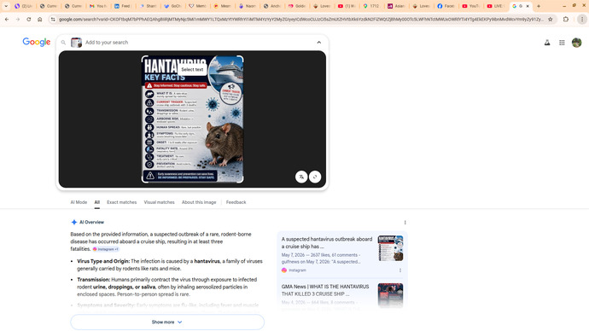Click the Instagram source icon on card

[284, 270]
